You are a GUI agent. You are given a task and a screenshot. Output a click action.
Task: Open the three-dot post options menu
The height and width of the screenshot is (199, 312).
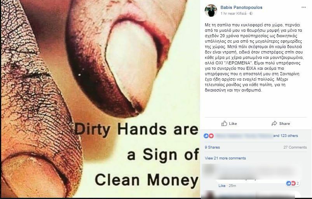(x=303, y=7)
